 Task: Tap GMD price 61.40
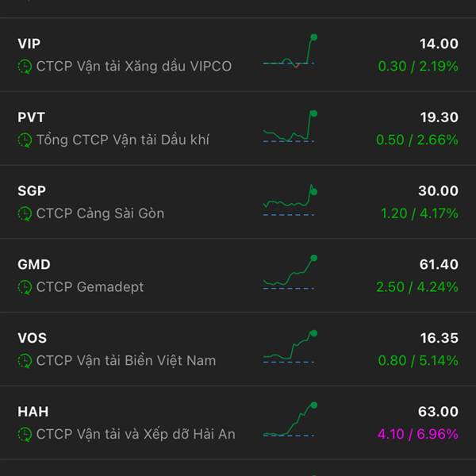coord(439,264)
